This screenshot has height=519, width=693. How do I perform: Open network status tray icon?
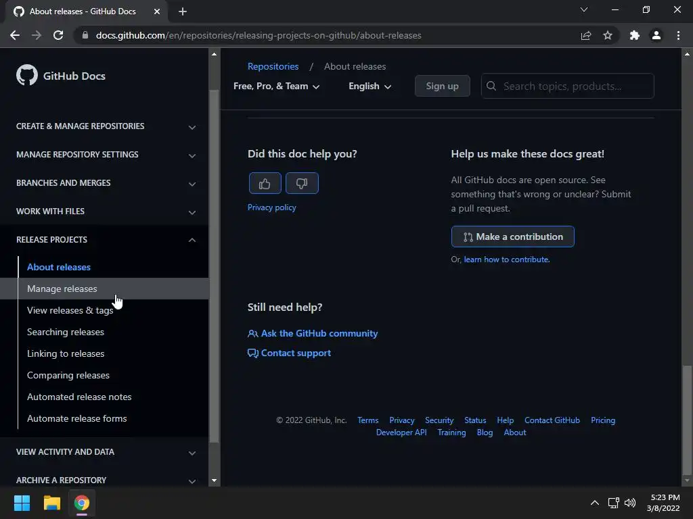(x=613, y=503)
